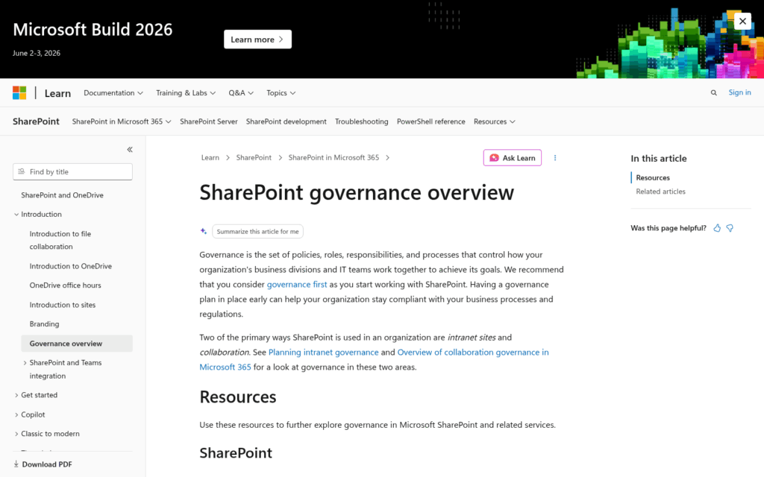Expand SharePoint and Teams integration node
Image resolution: width=764 pixels, height=477 pixels.
click(25, 363)
